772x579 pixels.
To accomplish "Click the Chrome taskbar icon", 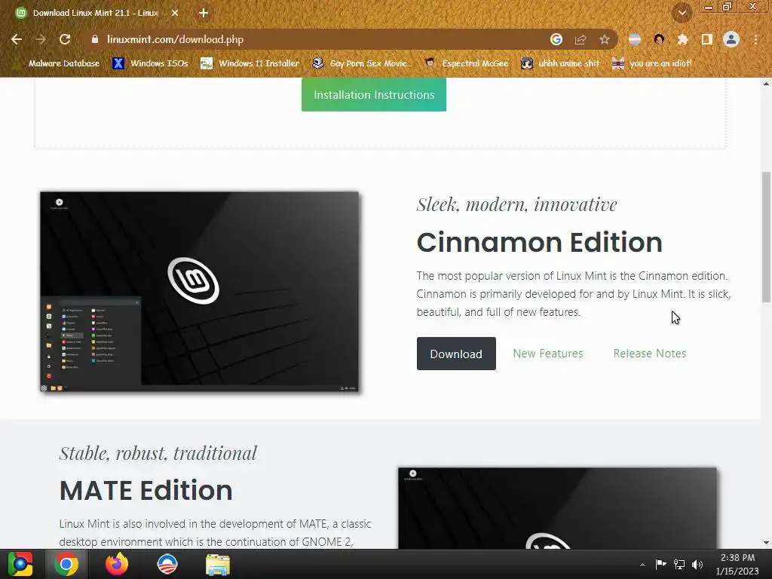I will 66,564.
